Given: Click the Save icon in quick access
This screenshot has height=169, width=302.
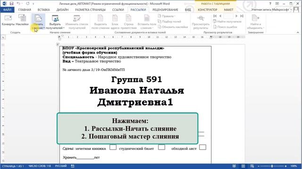Looking at the screenshot, I should (x=11, y=3).
